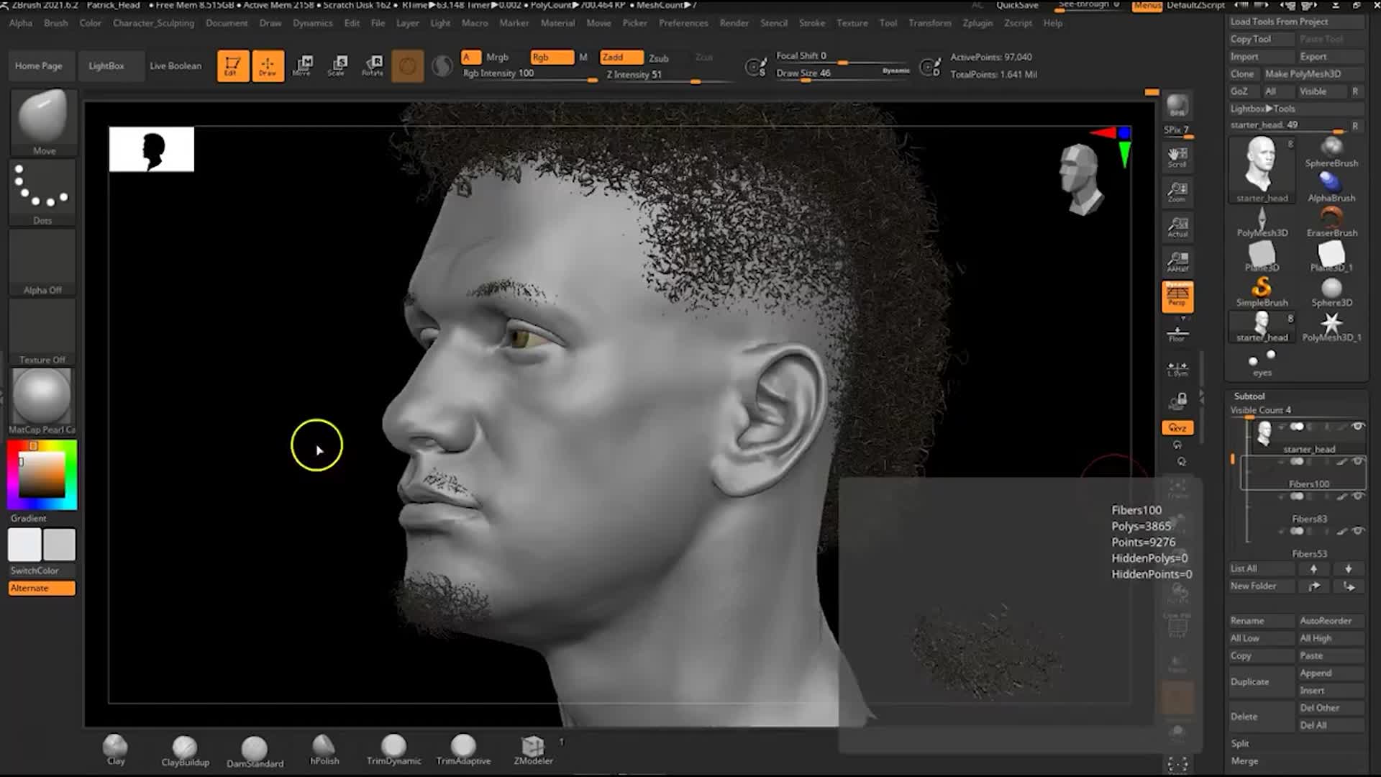Toggle the XYZ rotation mode
The width and height of the screenshot is (1381, 777).
(x=1177, y=427)
